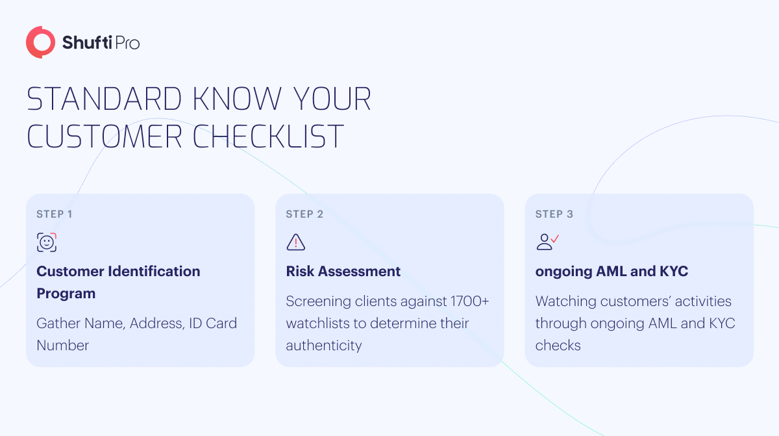Click the Gather Name, Address description text
Screen dimensions: 779x436
click(136, 334)
